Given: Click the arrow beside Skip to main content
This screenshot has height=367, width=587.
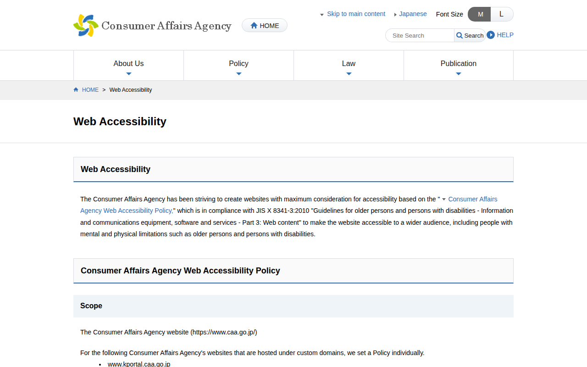Looking at the screenshot, I should tap(322, 15).
